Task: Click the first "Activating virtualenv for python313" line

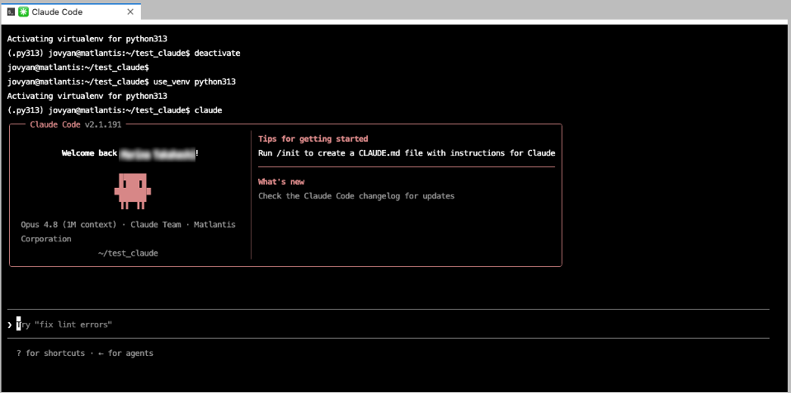Action: (87, 39)
